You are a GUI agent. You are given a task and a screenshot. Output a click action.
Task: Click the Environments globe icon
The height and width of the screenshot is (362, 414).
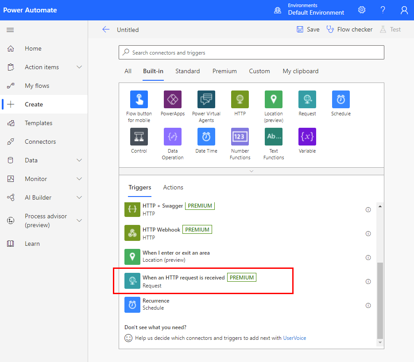(278, 10)
